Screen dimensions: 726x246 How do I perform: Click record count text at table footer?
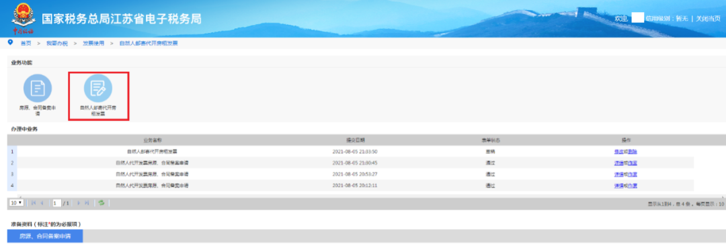[x=685, y=204]
